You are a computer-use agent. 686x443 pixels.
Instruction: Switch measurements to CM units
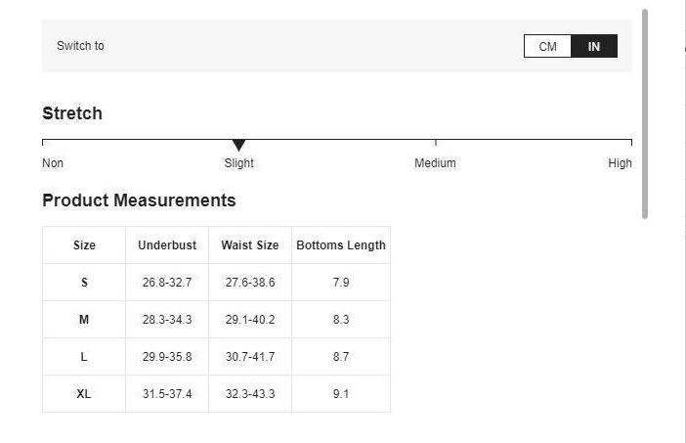coord(547,46)
